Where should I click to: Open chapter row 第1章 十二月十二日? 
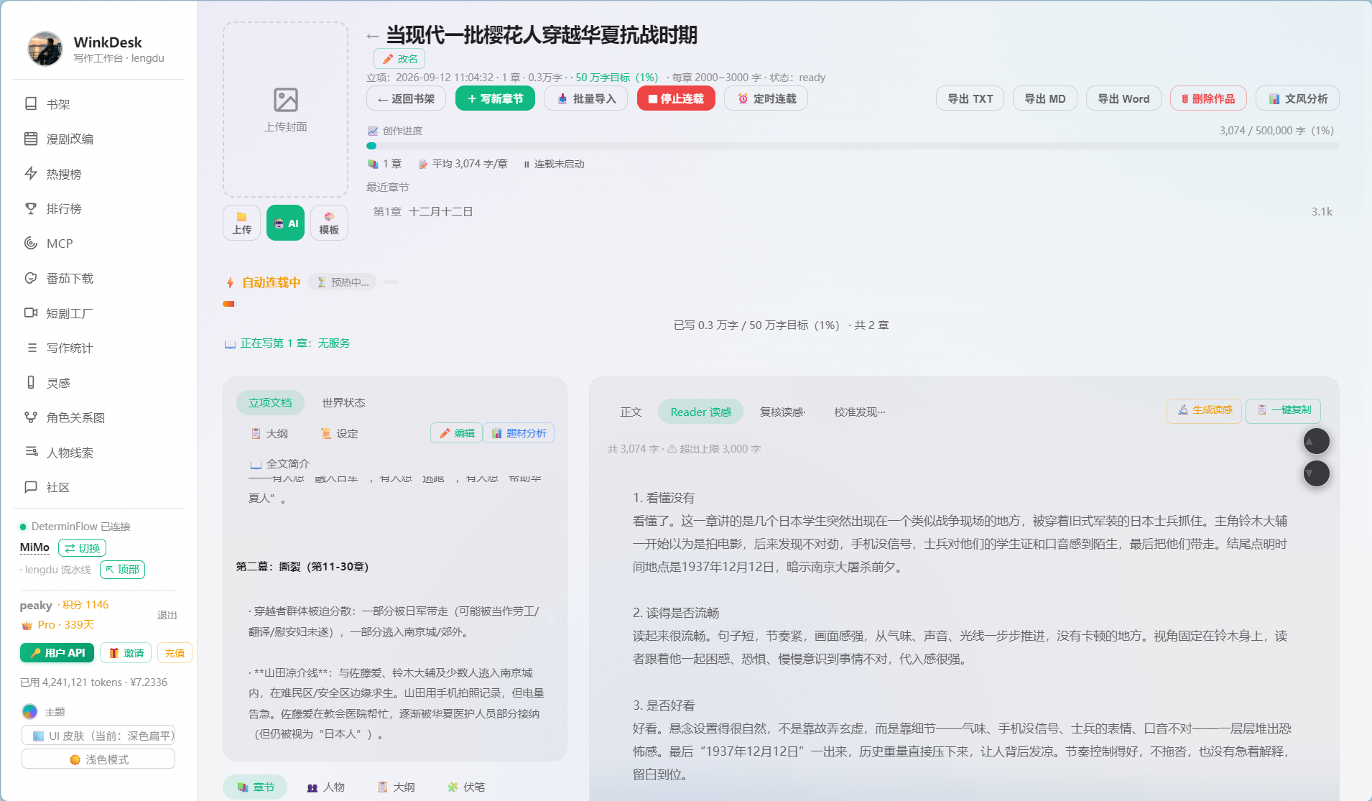pos(853,212)
